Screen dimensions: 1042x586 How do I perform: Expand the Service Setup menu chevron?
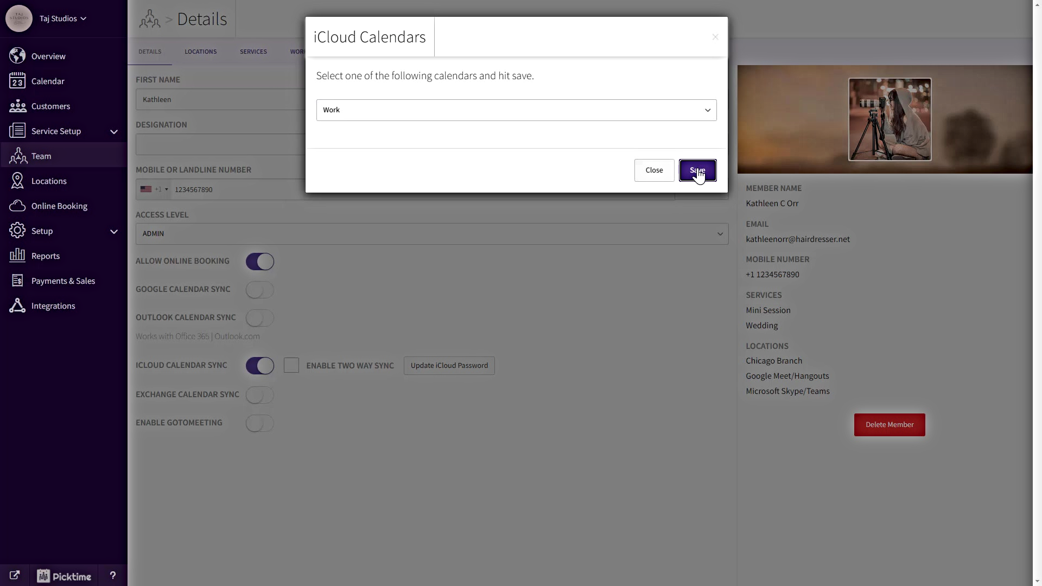114,131
